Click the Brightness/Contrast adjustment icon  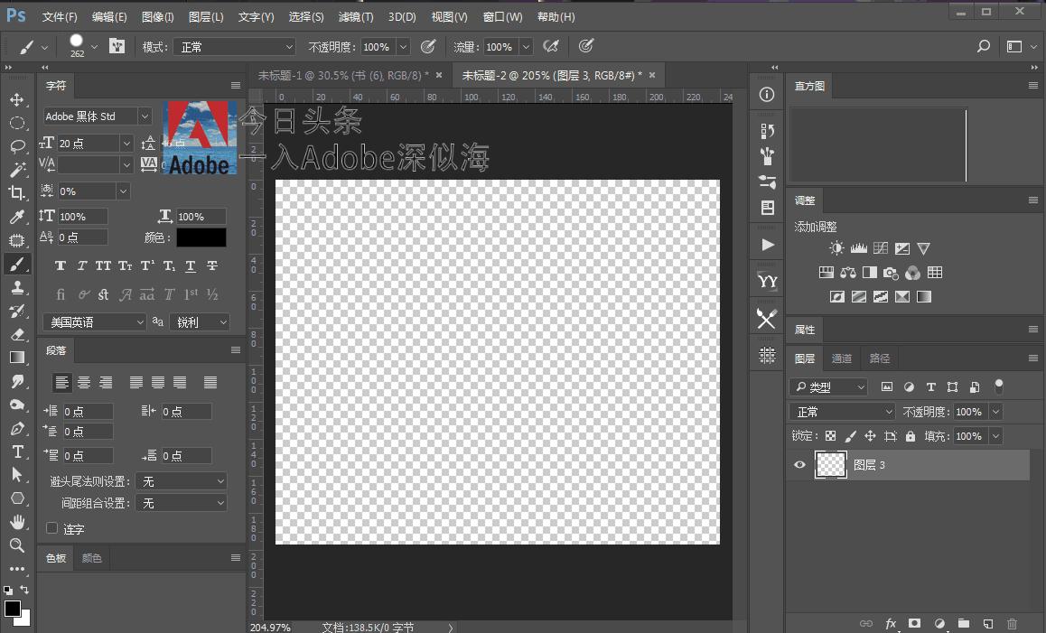pos(836,248)
